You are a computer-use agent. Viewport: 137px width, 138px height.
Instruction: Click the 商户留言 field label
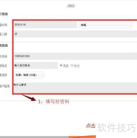click(5, 86)
